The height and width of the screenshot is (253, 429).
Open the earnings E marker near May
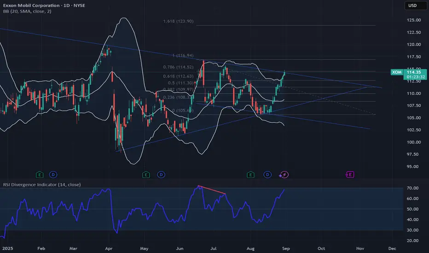pyautogui.click(x=146, y=174)
